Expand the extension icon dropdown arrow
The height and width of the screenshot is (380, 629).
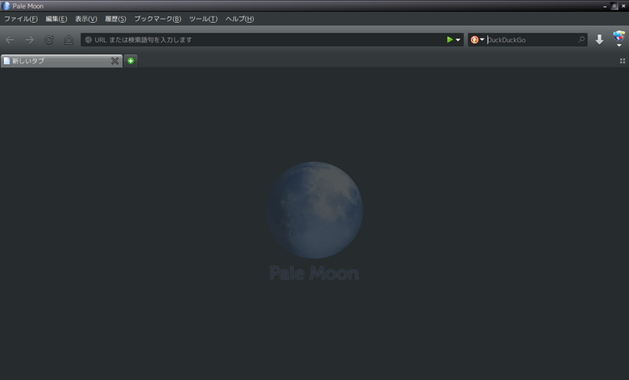click(x=619, y=46)
